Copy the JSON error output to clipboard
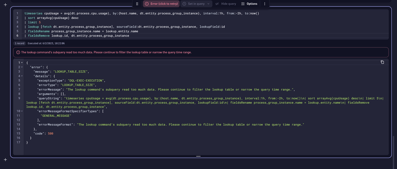 pos(382,62)
